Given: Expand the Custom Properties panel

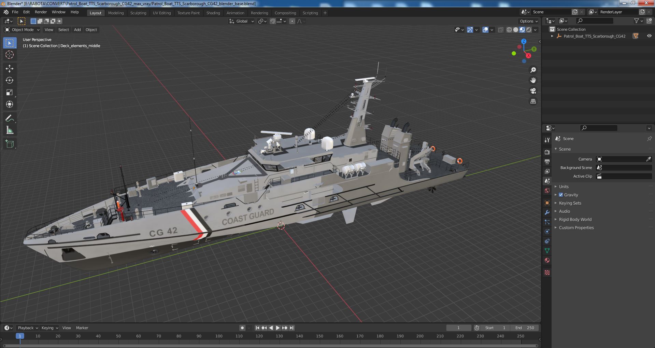Looking at the screenshot, I should [x=576, y=227].
